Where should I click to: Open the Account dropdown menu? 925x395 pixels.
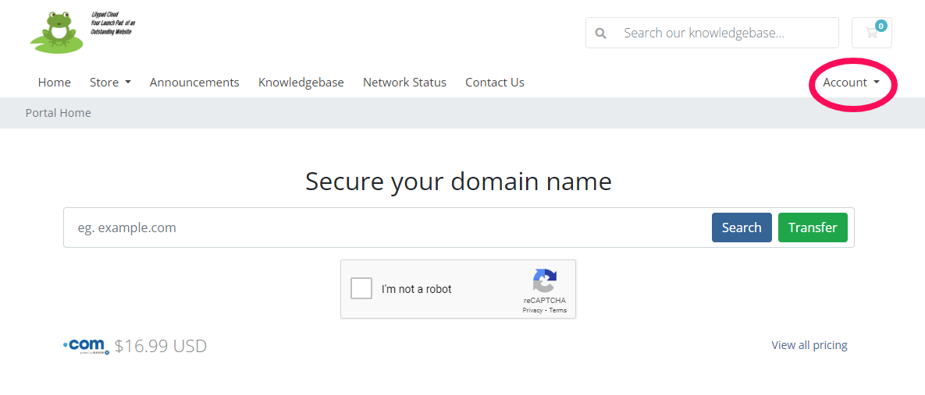point(851,83)
